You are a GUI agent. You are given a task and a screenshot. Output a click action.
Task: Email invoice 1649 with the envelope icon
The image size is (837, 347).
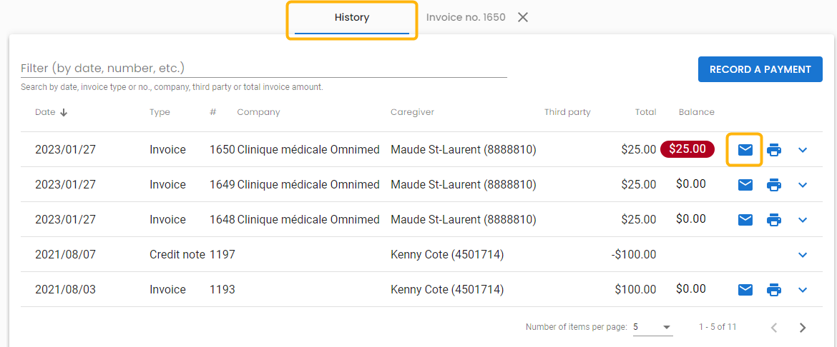click(x=745, y=185)
